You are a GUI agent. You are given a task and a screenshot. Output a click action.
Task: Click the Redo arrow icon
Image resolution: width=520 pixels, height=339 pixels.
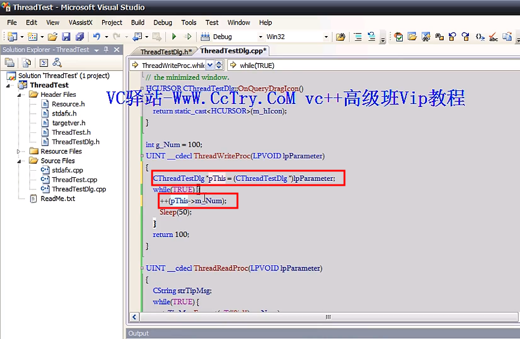pyautogui.click(x=117, y=37)
